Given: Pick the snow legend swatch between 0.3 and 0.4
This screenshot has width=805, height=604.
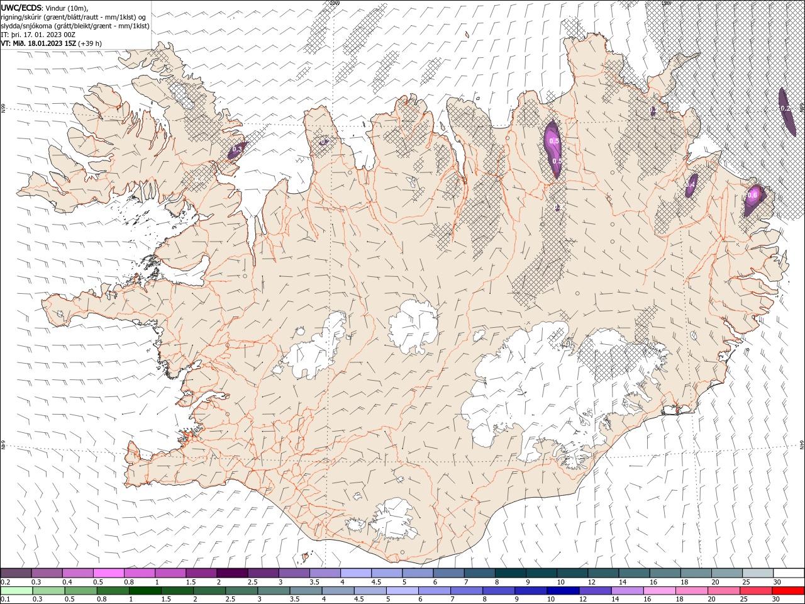Looking at the screenshot, I should (47, 573).
